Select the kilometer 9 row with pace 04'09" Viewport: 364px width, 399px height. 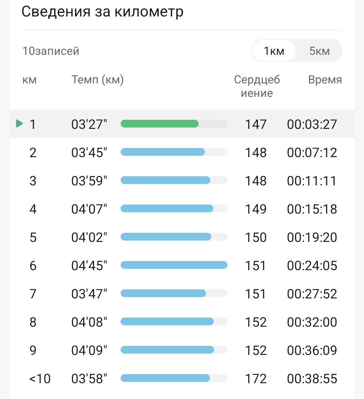(x=182, y=350)
